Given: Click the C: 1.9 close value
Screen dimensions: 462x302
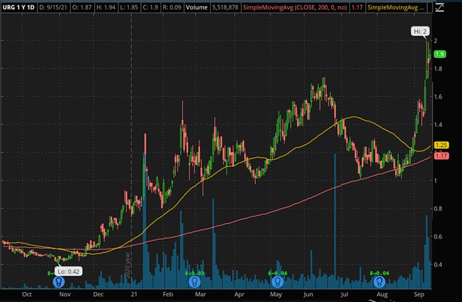Looking at the screenshot, I should coord(150,7).
